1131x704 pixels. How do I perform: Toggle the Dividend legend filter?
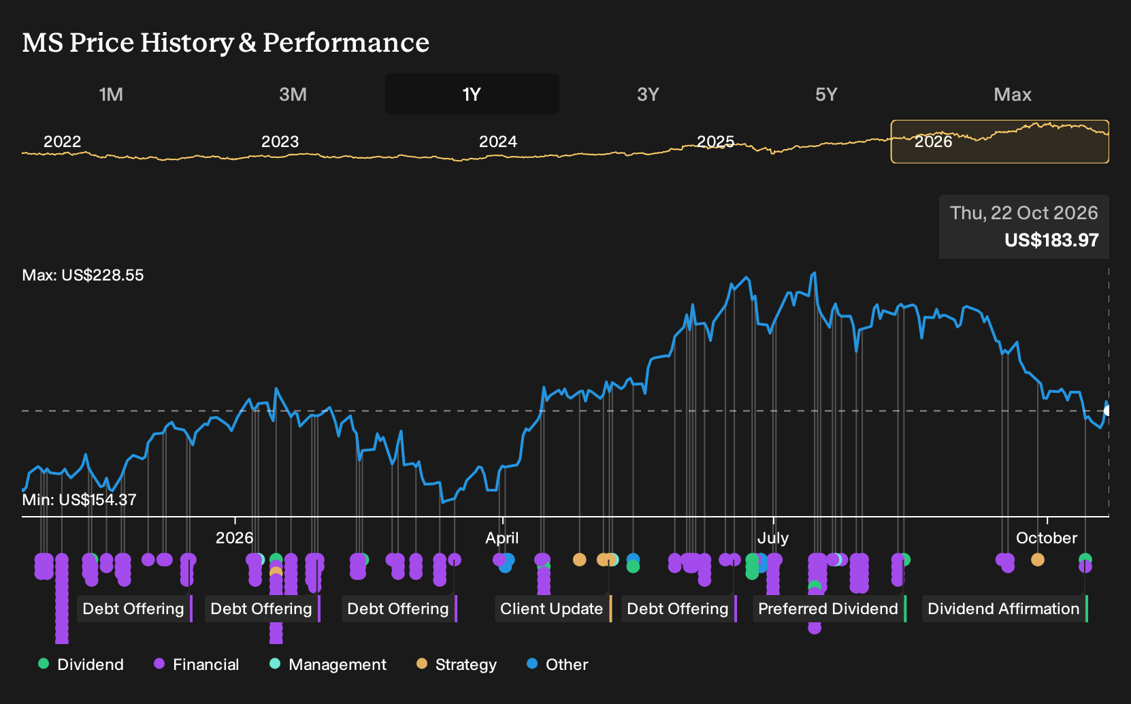click(x=81, y=665)
